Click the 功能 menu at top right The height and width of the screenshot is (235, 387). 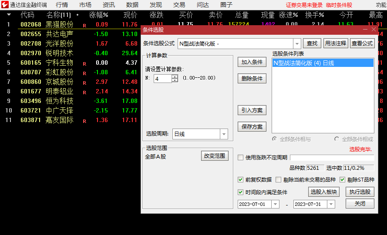point(381,5)
